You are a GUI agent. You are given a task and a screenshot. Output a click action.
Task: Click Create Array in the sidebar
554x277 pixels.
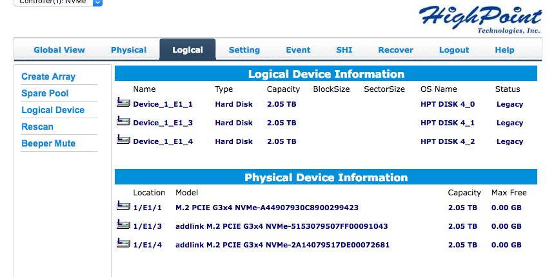pos(48,76)
